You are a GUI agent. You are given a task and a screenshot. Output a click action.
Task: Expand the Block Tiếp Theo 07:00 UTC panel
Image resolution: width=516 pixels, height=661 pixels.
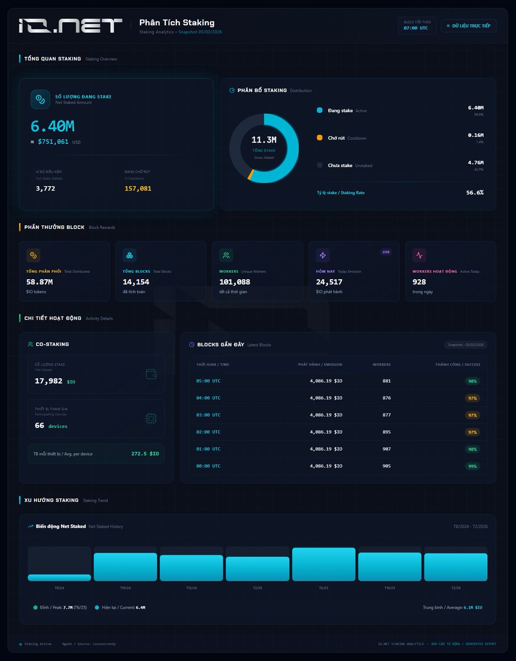point(417,25)
